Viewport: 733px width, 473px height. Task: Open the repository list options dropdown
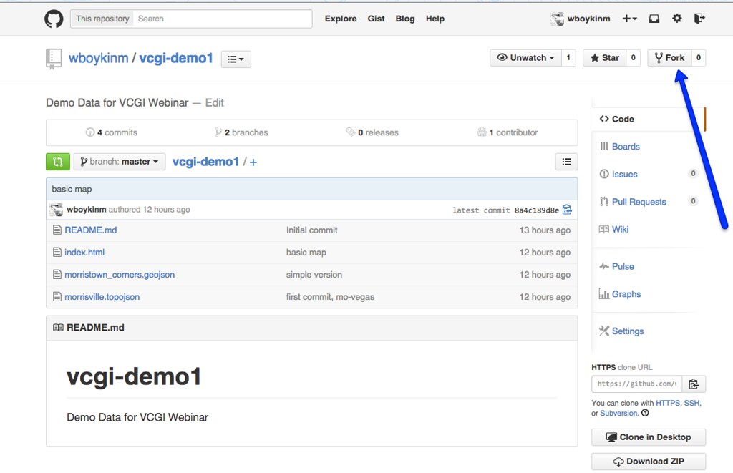pyautogui.click(x=236, y=59)
